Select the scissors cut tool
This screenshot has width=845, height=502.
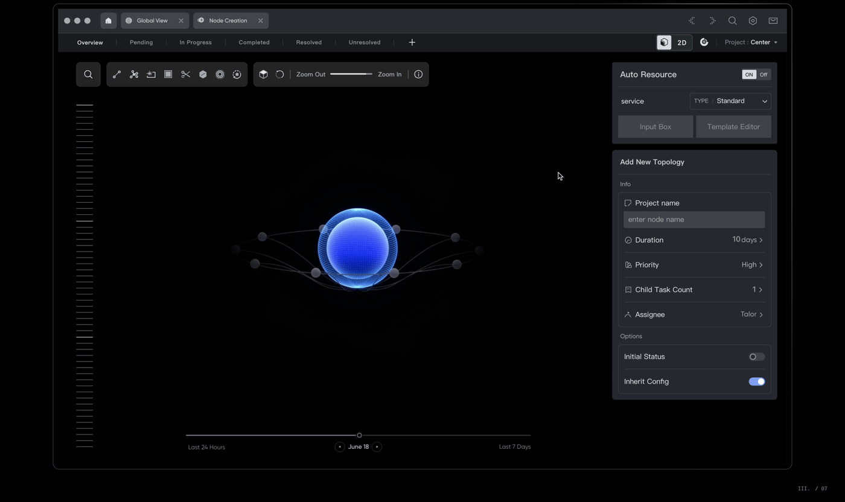coord(185,74)
